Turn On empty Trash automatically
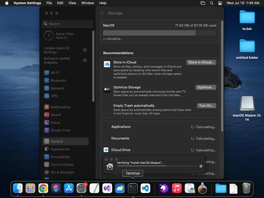The image size is (264, 198). point(207,105)
